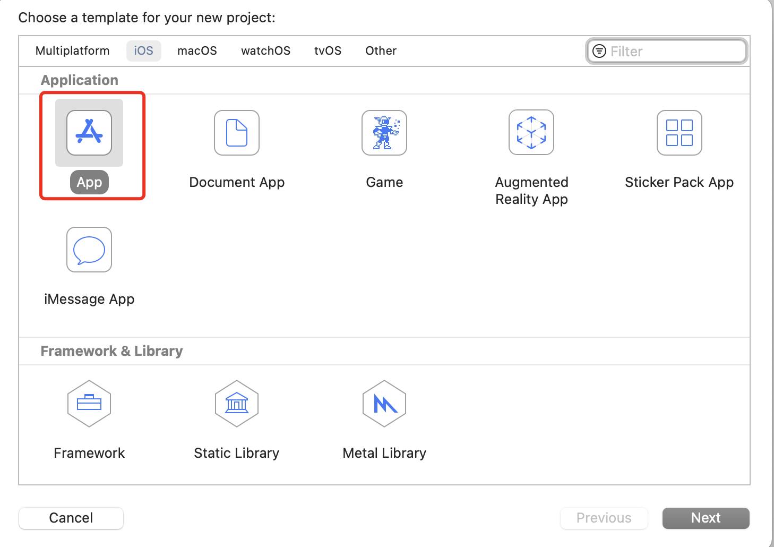Screen dimensions: 774x547
Task: Select the Augmented Reality App icon
Action: pos(531,133)
